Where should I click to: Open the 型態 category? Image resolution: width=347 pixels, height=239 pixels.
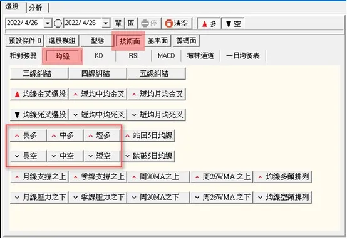coord(97,41)
